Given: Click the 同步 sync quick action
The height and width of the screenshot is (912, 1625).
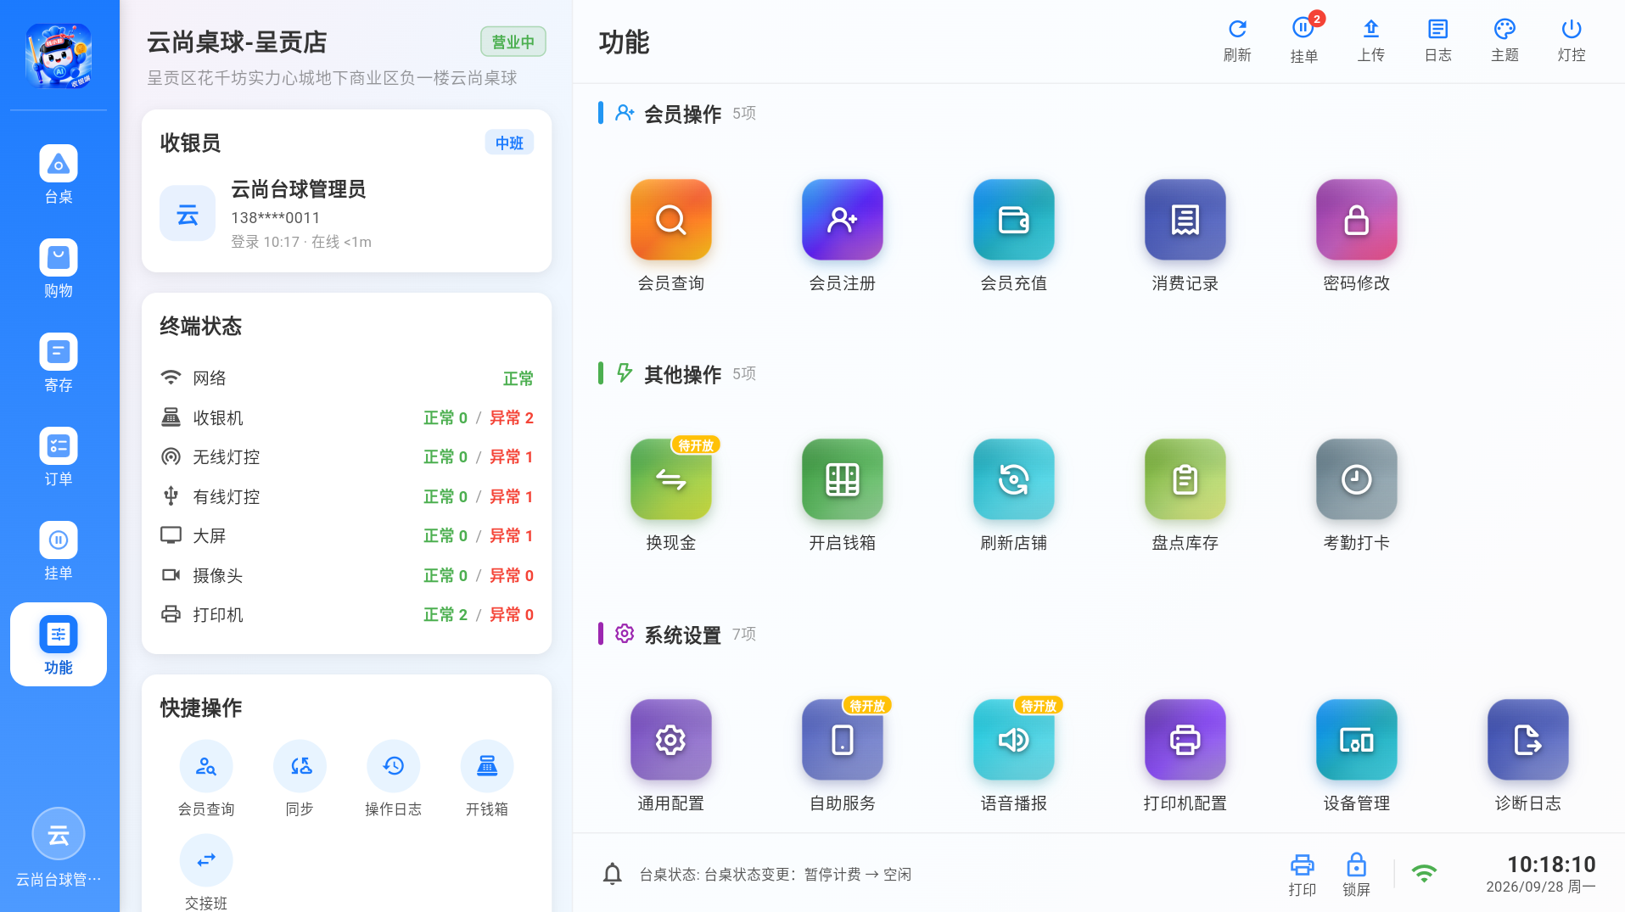Looking at the screenshot, I should pyautogui.click(x=300, y=779).
